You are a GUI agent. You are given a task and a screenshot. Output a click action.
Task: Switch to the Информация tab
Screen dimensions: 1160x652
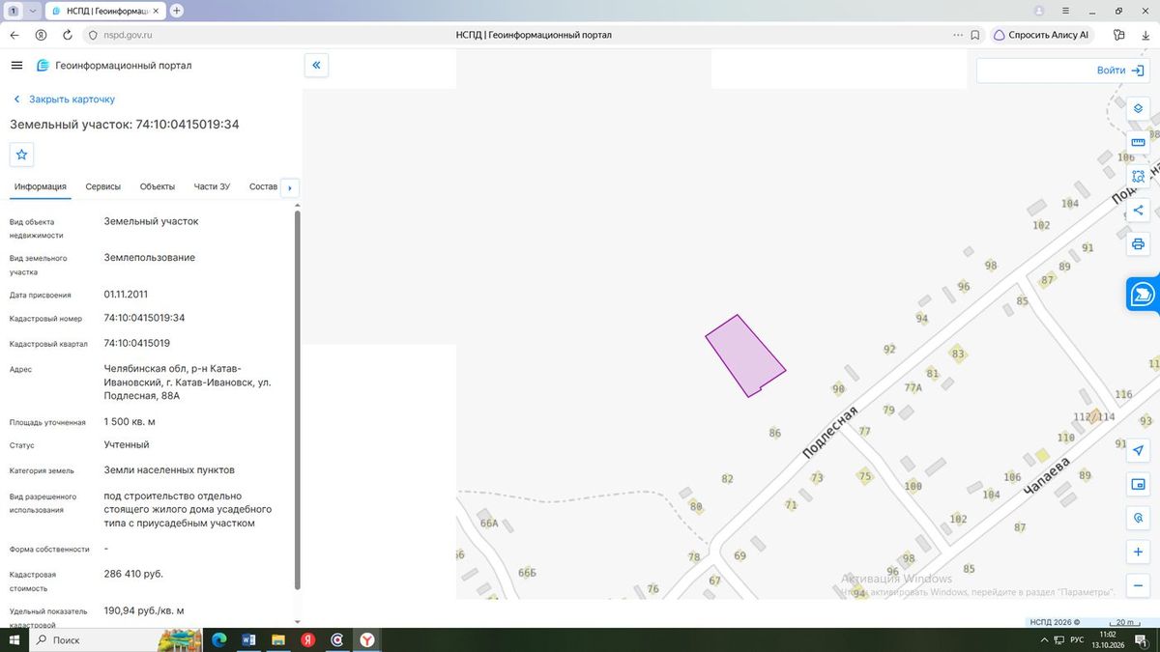pos(40,186)
